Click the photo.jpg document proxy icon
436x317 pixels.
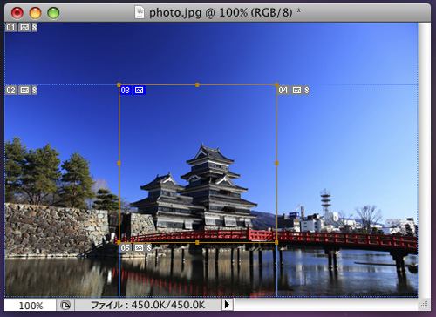click(140, 12)
